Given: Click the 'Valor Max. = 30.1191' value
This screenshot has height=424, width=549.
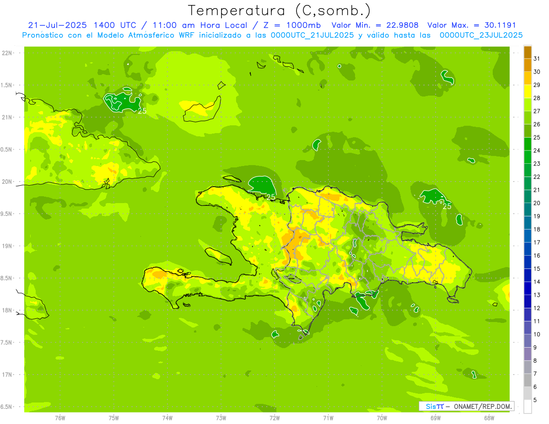Looking at the screenshot, I should coord(471,25).
